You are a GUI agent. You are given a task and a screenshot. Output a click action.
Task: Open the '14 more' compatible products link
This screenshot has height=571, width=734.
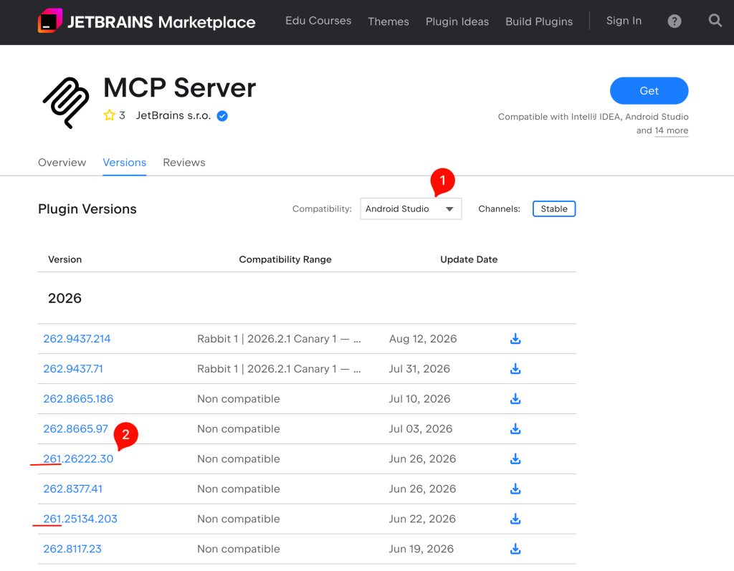671,130
